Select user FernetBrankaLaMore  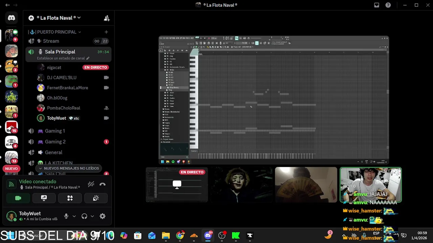point(67,88)
